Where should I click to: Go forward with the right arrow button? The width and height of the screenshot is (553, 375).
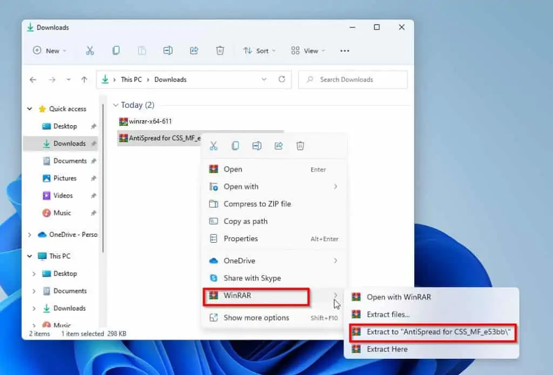coord(52,80)
